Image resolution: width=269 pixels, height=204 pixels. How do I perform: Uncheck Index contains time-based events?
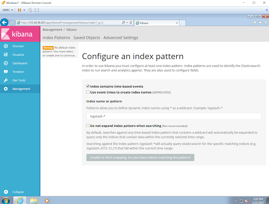88,86
